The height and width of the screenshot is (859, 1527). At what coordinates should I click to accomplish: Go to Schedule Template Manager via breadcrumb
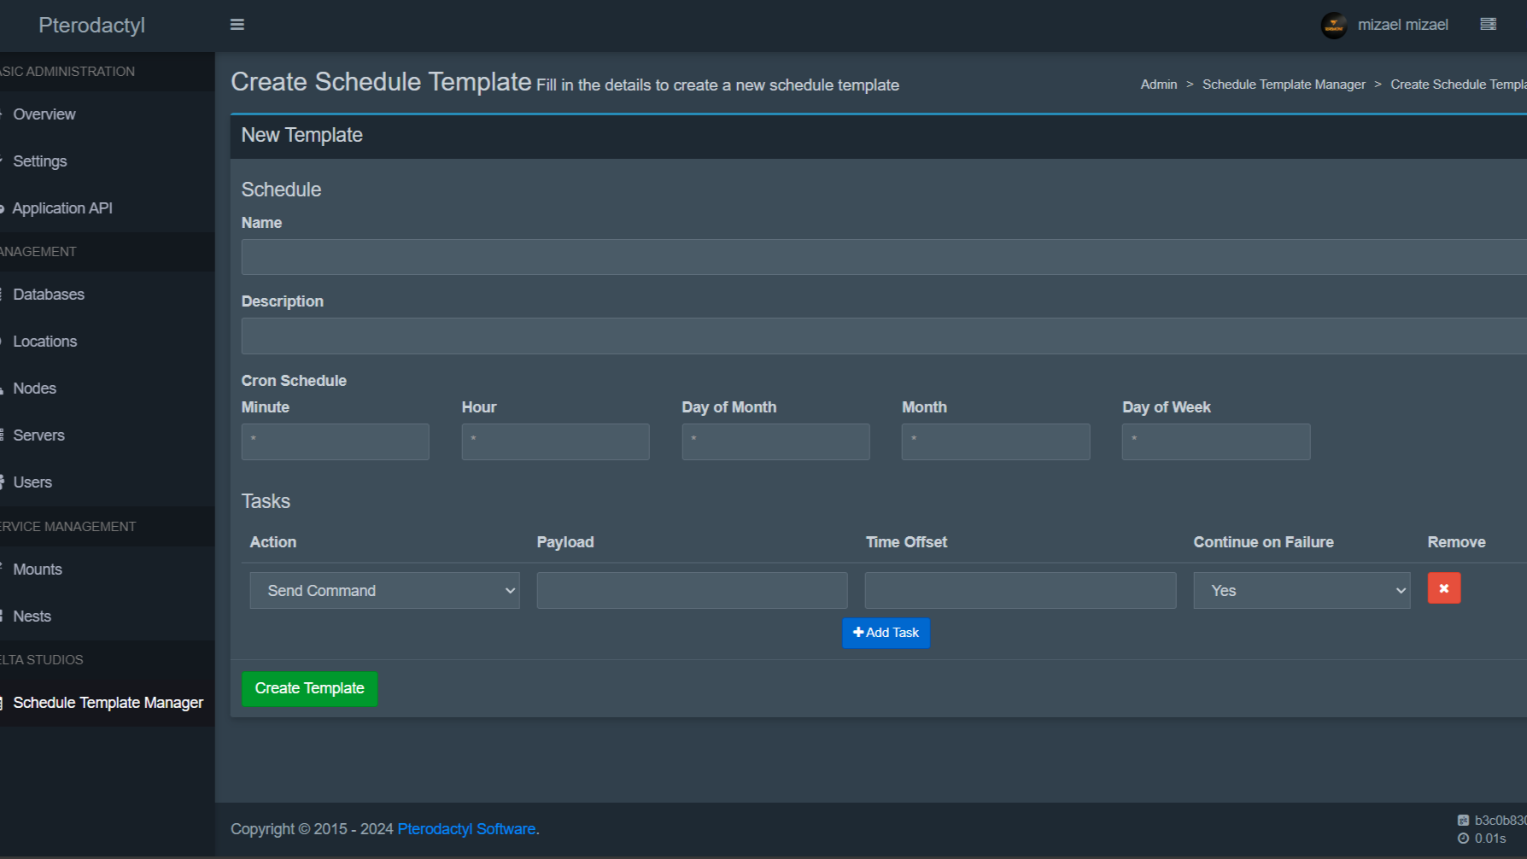[1284, 84]
